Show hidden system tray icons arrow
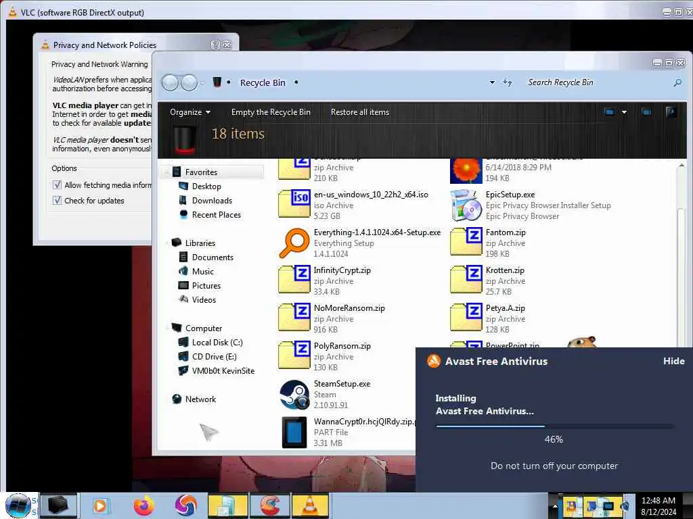The height and width of the screenshot is (519, 693). click(x=555, y=505)
